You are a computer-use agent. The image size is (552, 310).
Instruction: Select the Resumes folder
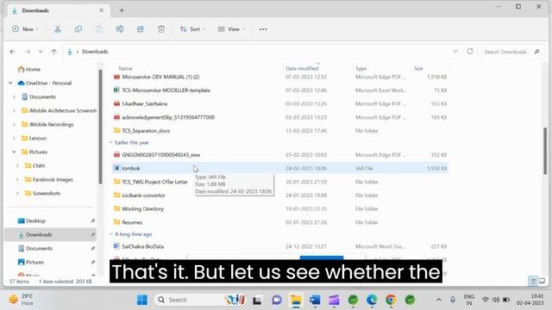[132, 222]
